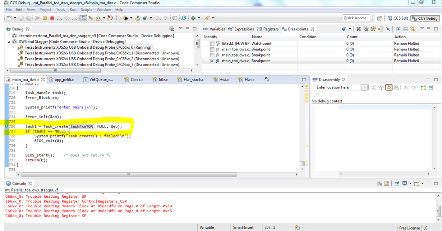Click the Link with Active Debug Context icon in Disassembly
This screenshot has height=231, width=442.
(389, 87)
